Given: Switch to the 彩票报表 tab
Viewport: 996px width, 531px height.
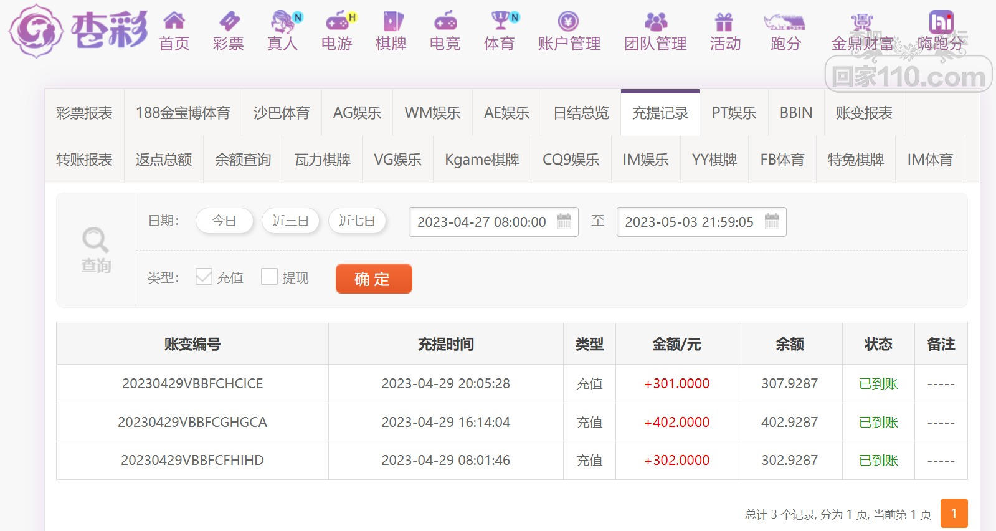Looking at the screenshot, I should point(84,113).
